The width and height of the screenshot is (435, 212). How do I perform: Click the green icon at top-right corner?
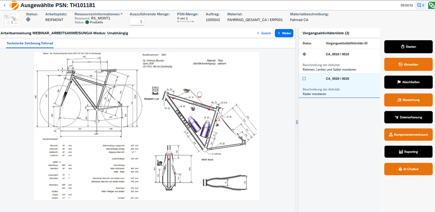click(x=431, y=5)
